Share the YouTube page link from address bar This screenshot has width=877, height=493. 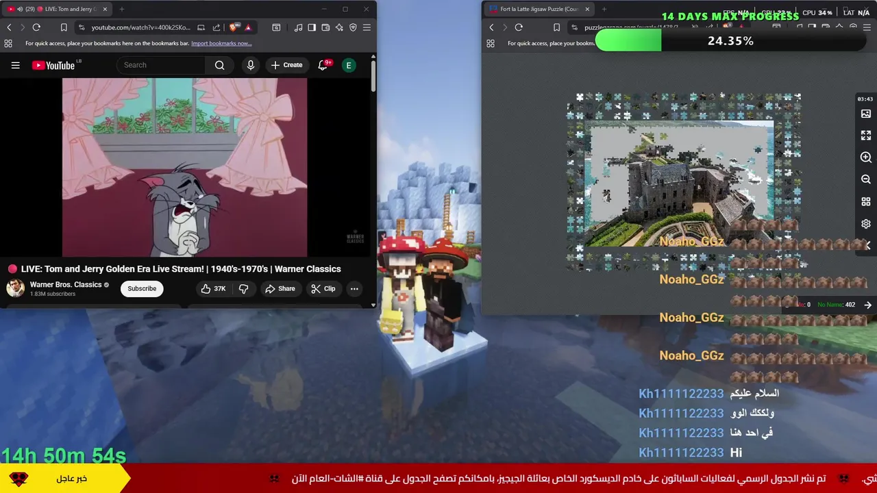pyautogui.click(x=217, y=27)
